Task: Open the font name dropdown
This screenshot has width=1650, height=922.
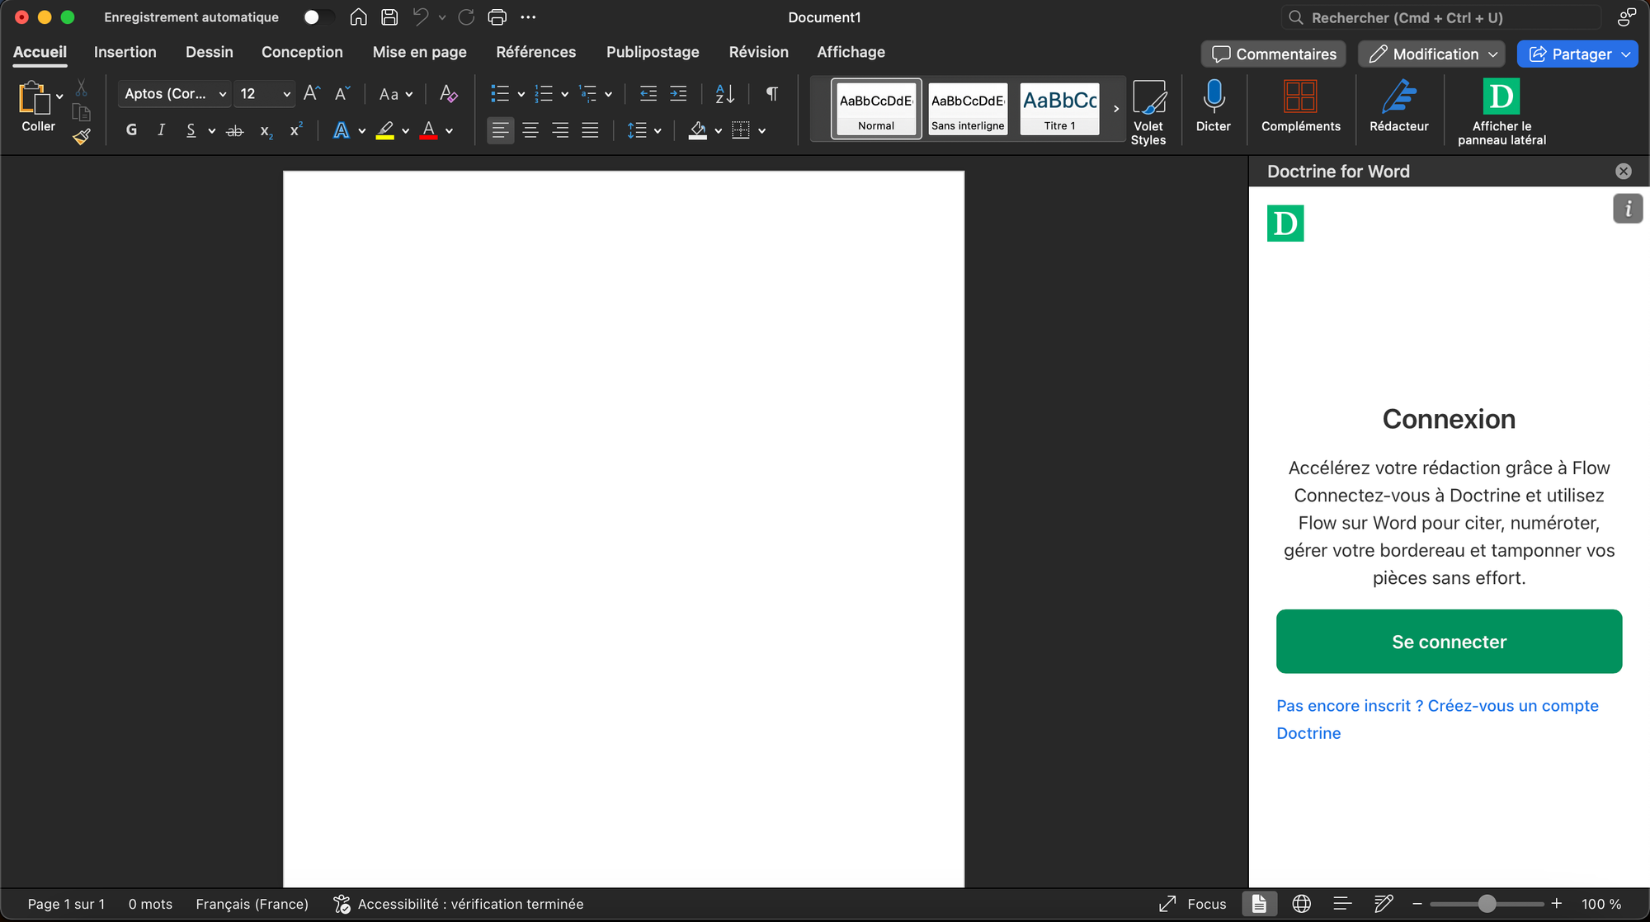Action: point(222,94)
